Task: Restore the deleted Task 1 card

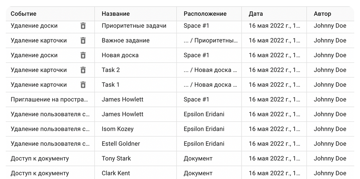Action: (83, 85)
